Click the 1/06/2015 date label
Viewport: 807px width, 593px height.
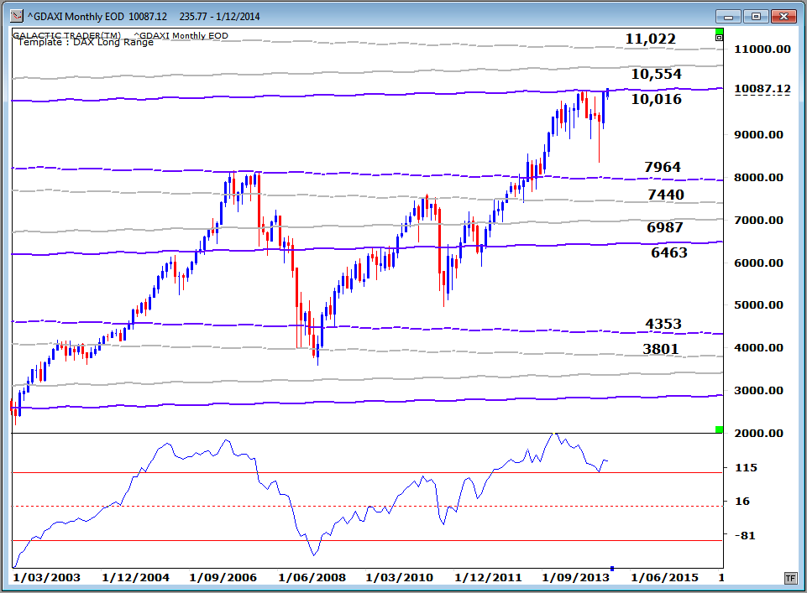click(664, 578)
